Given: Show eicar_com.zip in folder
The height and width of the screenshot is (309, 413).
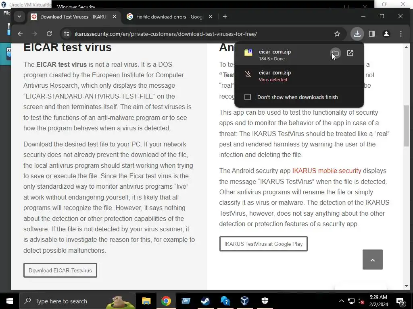Looking at the screenshot, I should 335,54.
